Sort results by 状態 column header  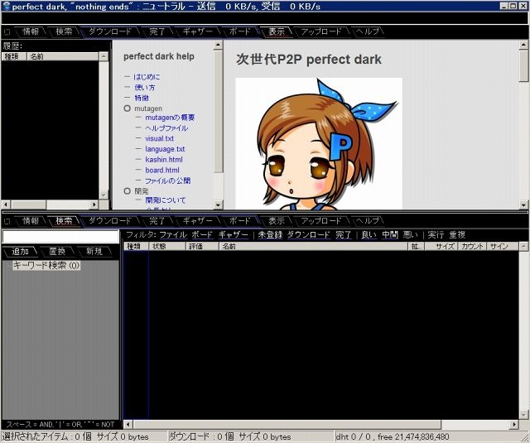click(167, 246)
